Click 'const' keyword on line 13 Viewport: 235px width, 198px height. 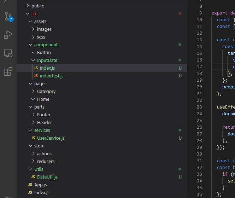tap(223, 40)
